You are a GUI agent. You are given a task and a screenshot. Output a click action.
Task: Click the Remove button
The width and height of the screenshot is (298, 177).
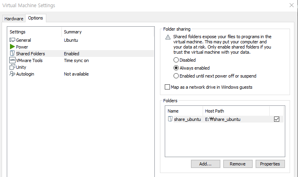(238, 164)
